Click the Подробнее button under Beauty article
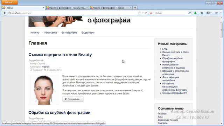Image resolution: width=224 pixels, height=126 pixels. tap(73, 99)
